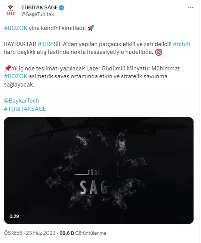Click the rocket emoji after kanıtladı

91,28
